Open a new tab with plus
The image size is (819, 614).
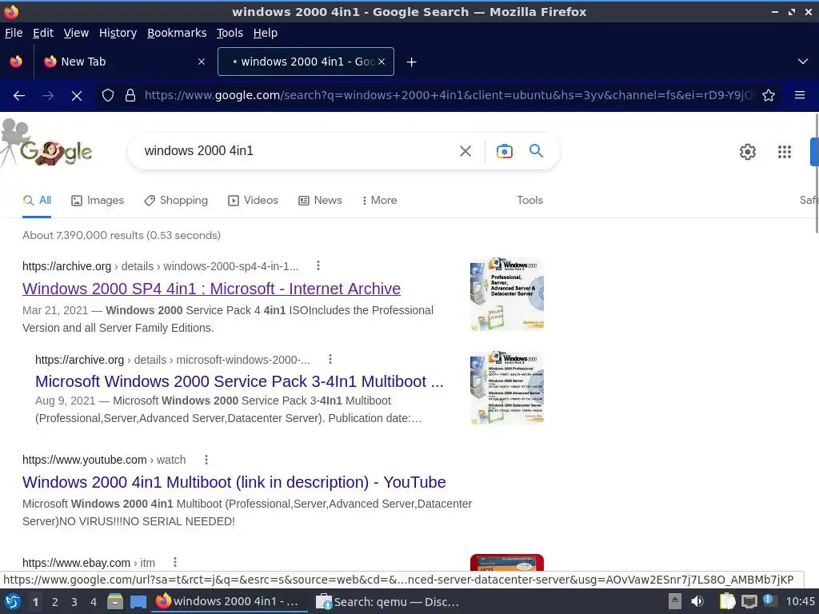click(412, 62)
